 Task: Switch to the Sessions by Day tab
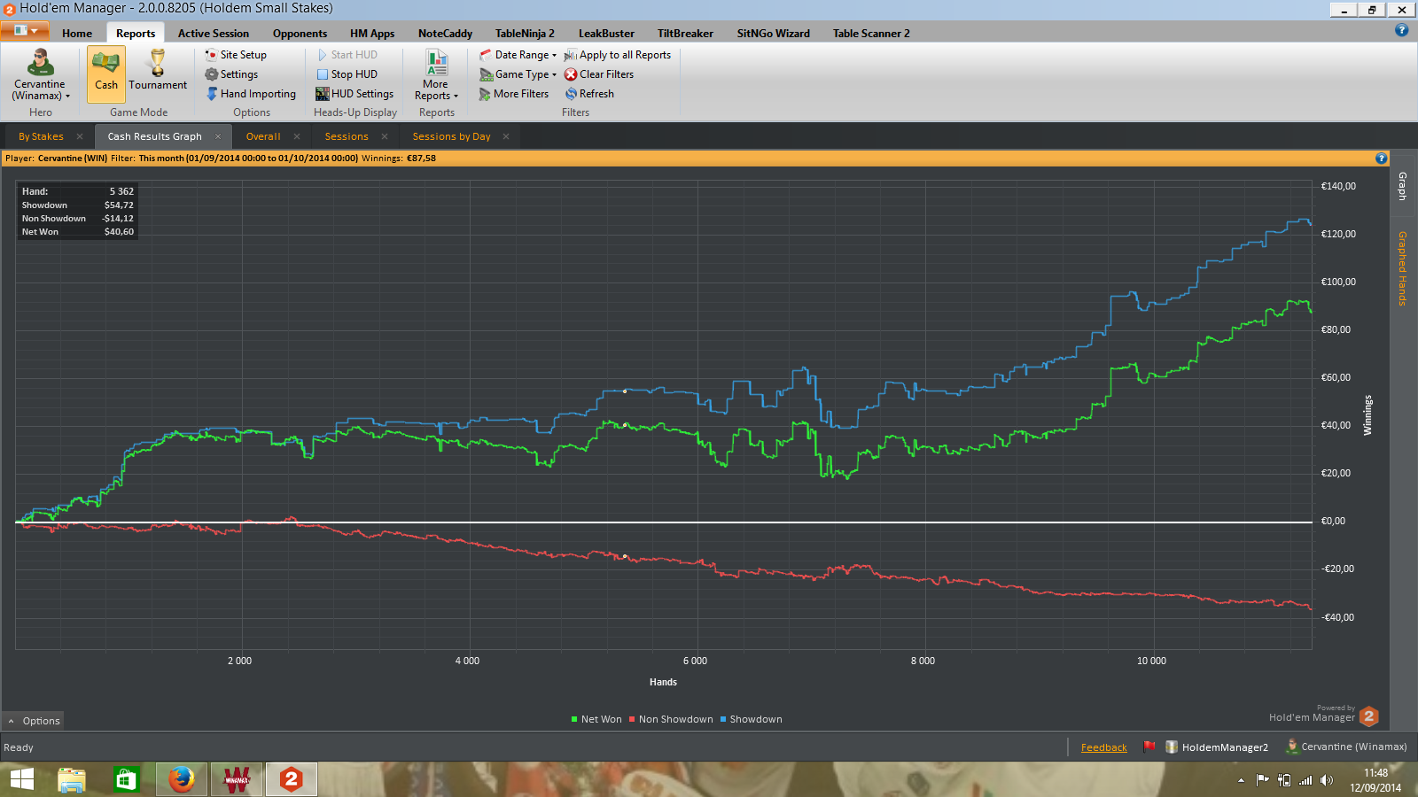click(x=451, y=136)
